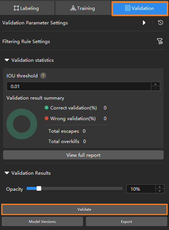Select the Validation tab
This screenshot has height=230, width=169.
pyautogui.click(x=140, y=8)
